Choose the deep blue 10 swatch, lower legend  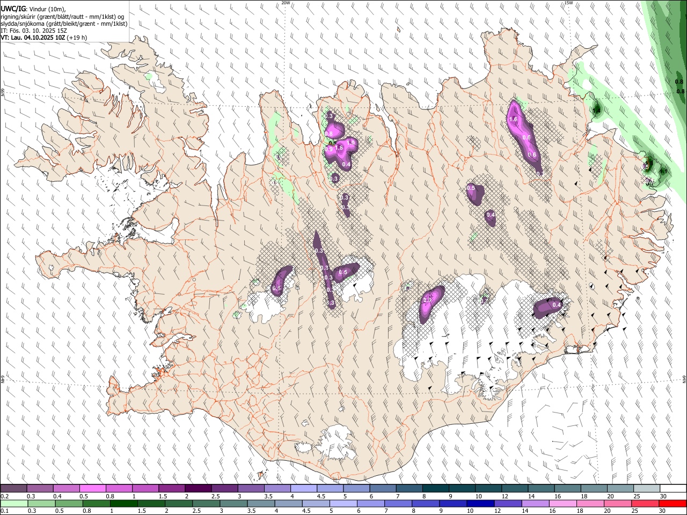[x=480, y=503]
